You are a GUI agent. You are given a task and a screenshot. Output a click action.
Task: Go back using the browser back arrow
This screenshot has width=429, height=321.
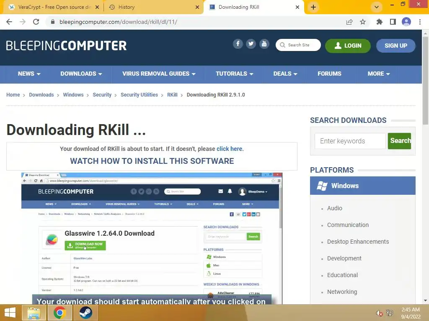tap(9, 22)
